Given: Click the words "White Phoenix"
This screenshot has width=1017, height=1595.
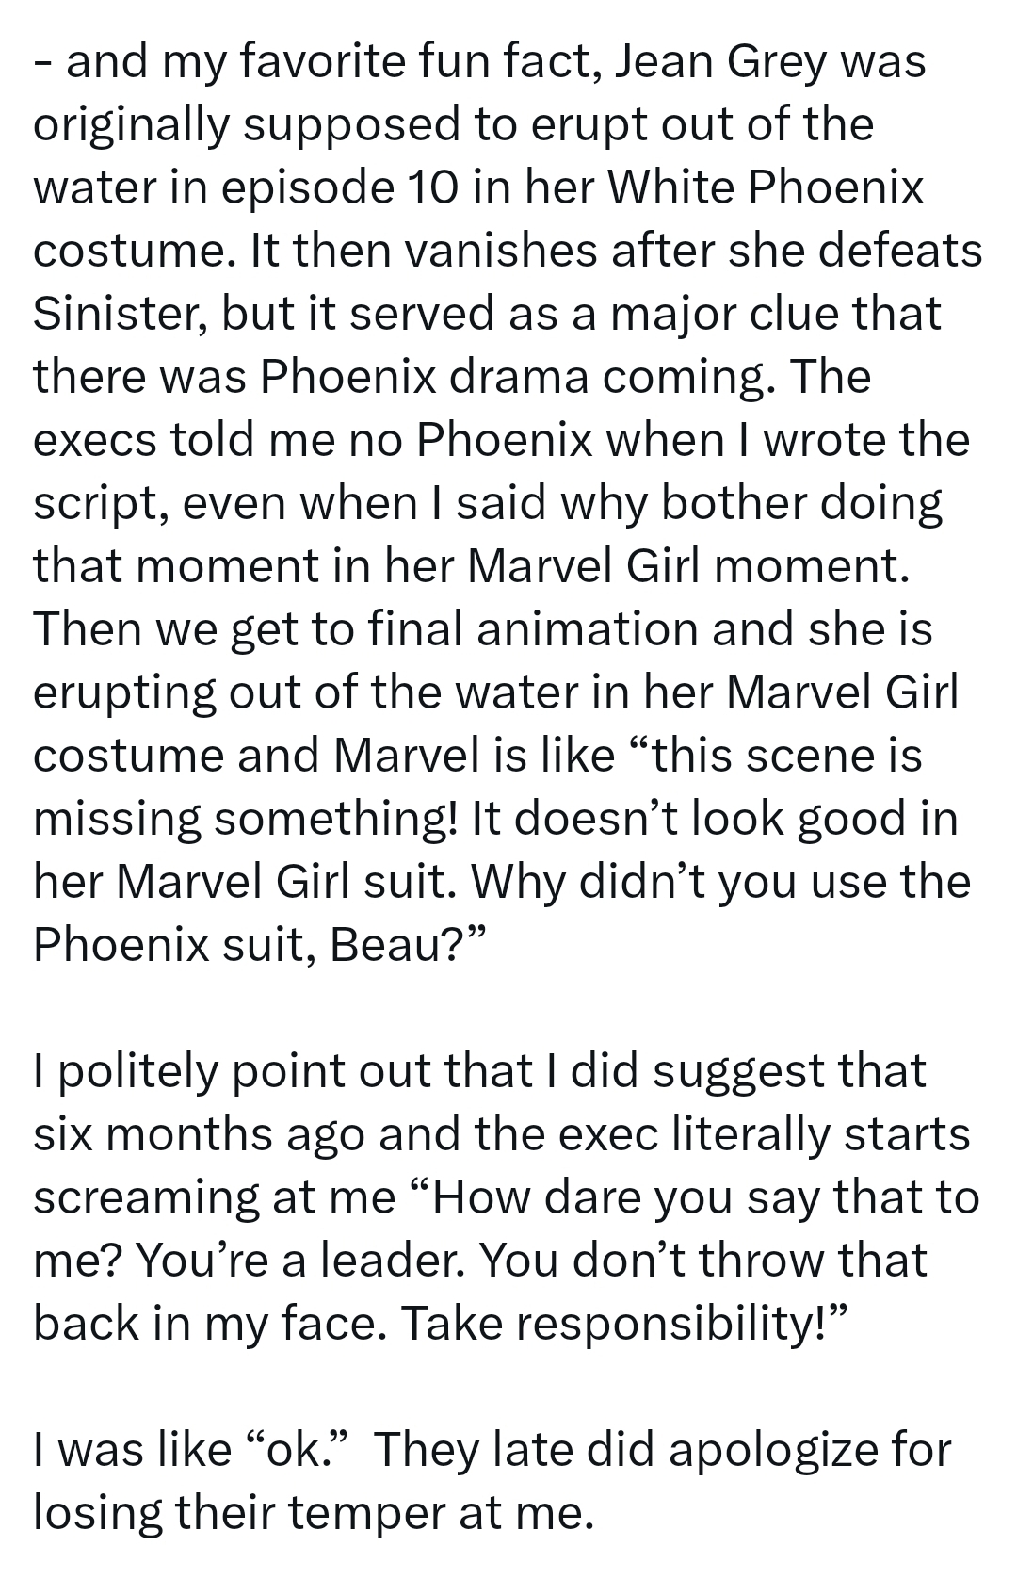Looking at the screenshot, I should click(x=766, y=188).
